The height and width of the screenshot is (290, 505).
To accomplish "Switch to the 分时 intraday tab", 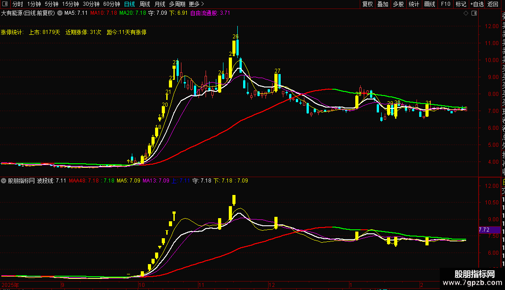I will [18, 4].
